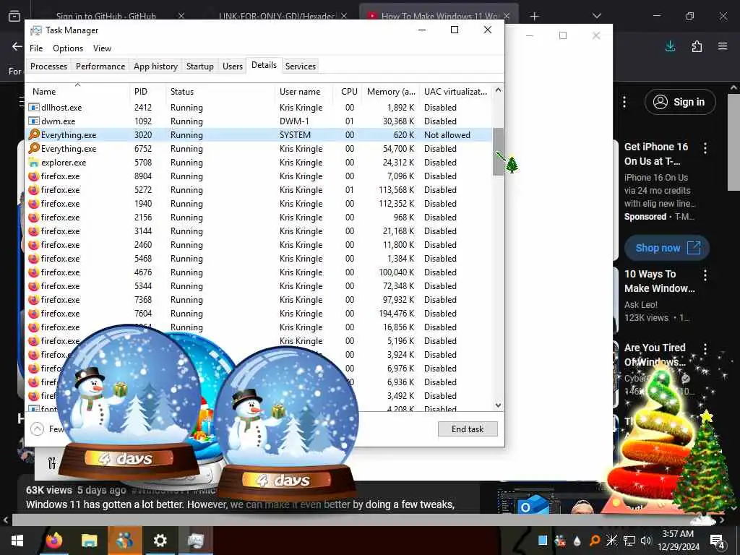Switch to the Performance tab

[x=100, y=66]
